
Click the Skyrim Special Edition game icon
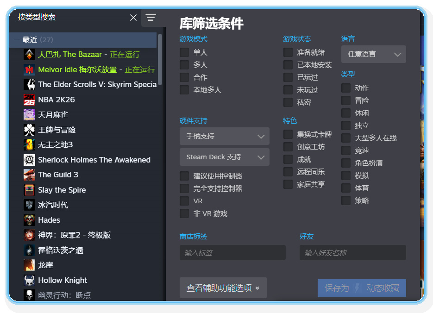tap(29, 84)
